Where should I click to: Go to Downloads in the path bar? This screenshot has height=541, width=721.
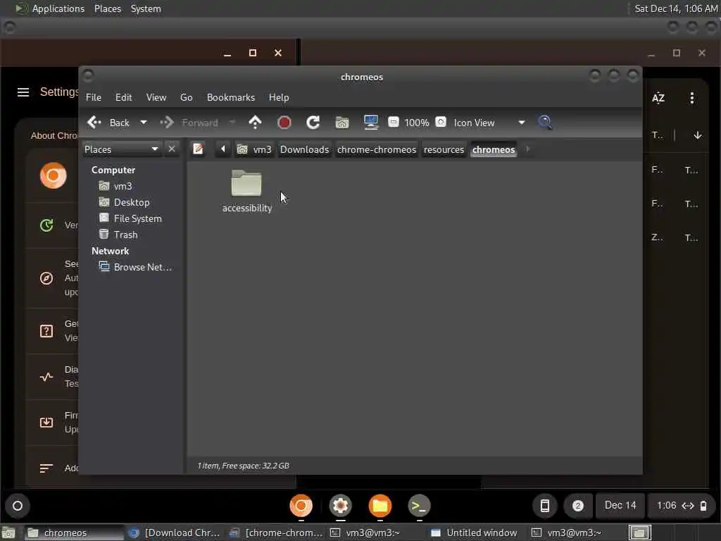304,149
